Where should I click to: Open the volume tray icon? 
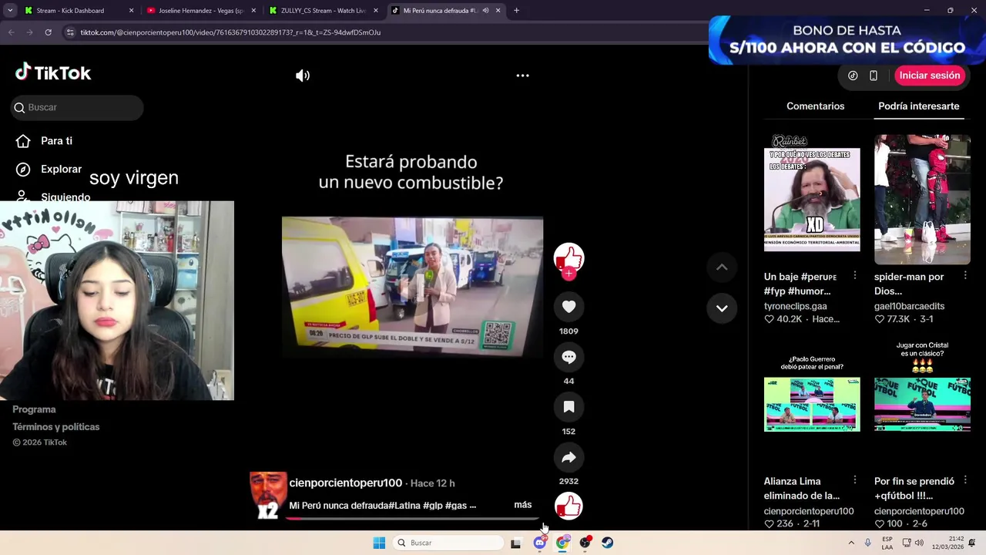918,543
